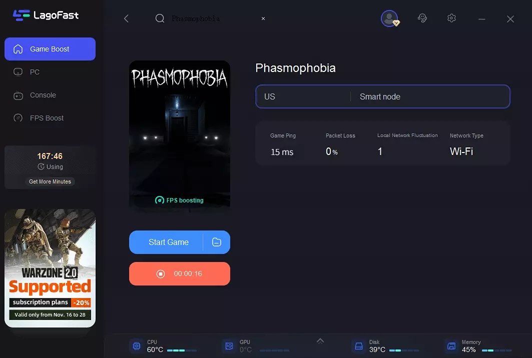The image size is (532, 358).
Task: Click the 0% Packet Loss value
Action: tap(331, 151)
